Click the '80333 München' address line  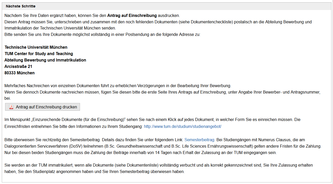[x=19, y=73]
